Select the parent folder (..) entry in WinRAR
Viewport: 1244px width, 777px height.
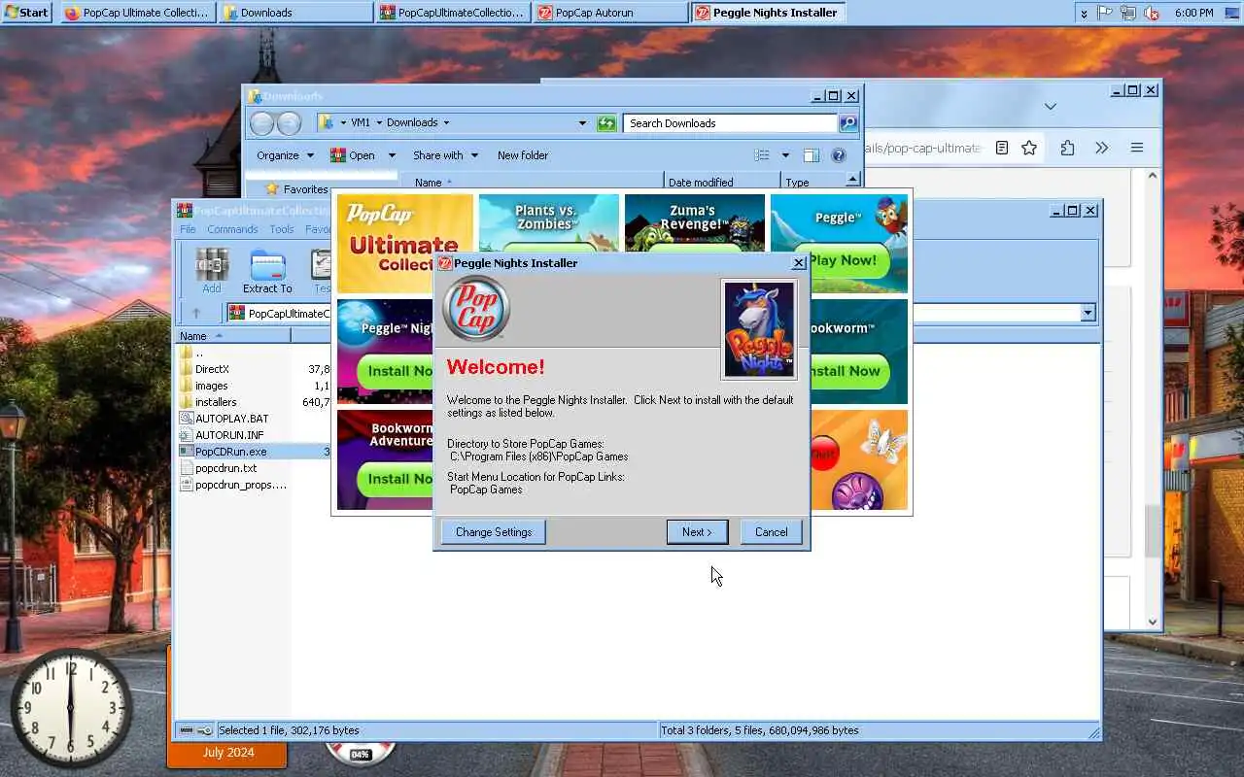[x=198, y=353]
